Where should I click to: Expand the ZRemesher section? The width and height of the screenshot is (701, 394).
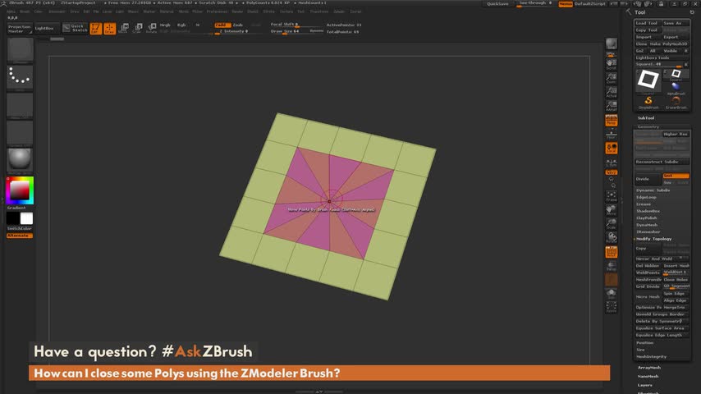(648, 232)
